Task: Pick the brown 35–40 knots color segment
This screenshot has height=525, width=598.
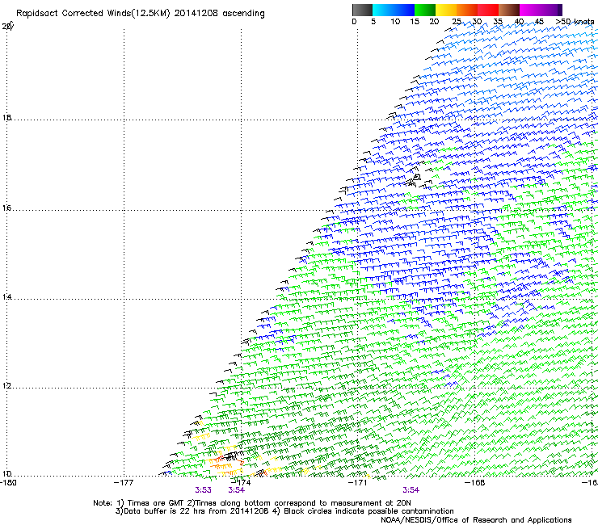Action: 509,10
